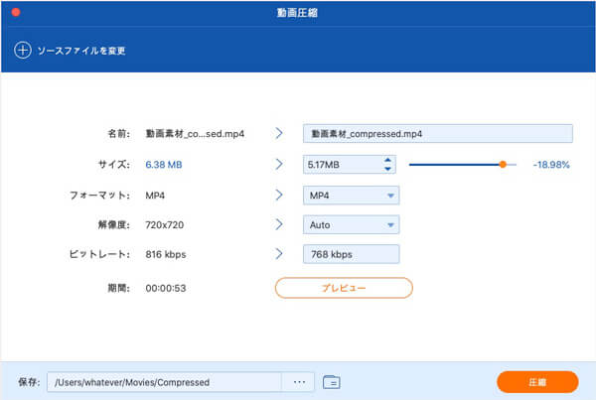Click the arrow beside the ビットレート row

pyautogui.click(x=279, y=255)
